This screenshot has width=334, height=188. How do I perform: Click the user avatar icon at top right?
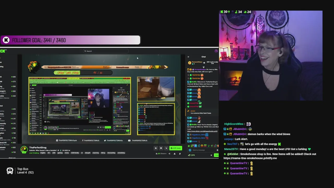(x=216, y=51)
